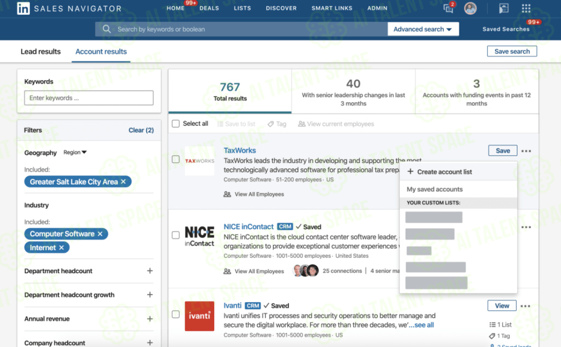Open Discover in navigation
Image resolution: width=561 pixels, height=347 pixels.
(281, 8)
